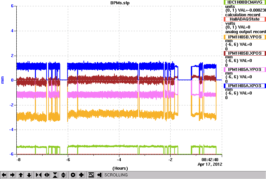Viewport: 266px width, 179px height.
Task: Click the plus toolbar icon
Action: coord(81,175)
